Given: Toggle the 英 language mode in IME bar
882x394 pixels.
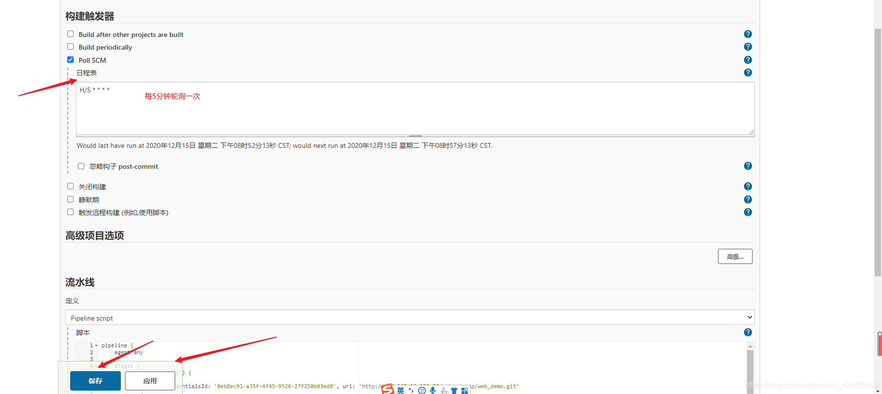Looking at the screenshot, I should pyautogui.click(x=401, y=390).
